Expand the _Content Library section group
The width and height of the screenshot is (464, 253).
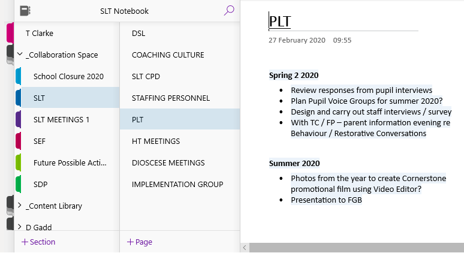(x=20, y=206)
